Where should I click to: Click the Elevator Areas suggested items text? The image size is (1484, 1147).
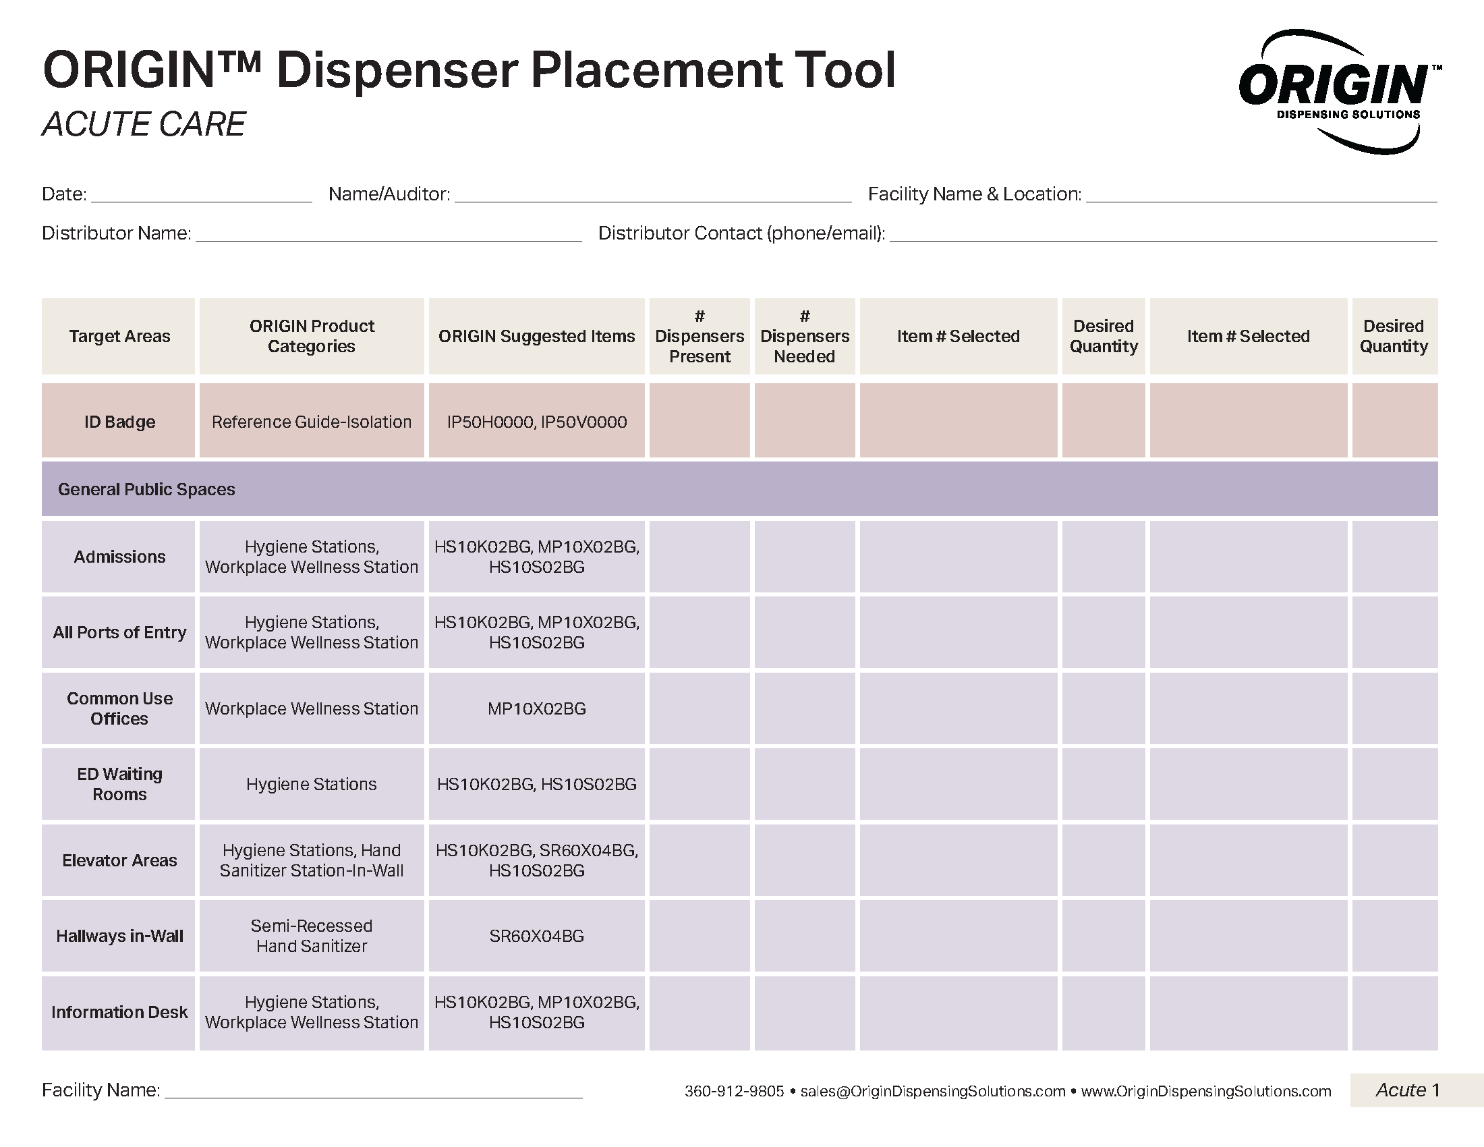click(536, 860)
